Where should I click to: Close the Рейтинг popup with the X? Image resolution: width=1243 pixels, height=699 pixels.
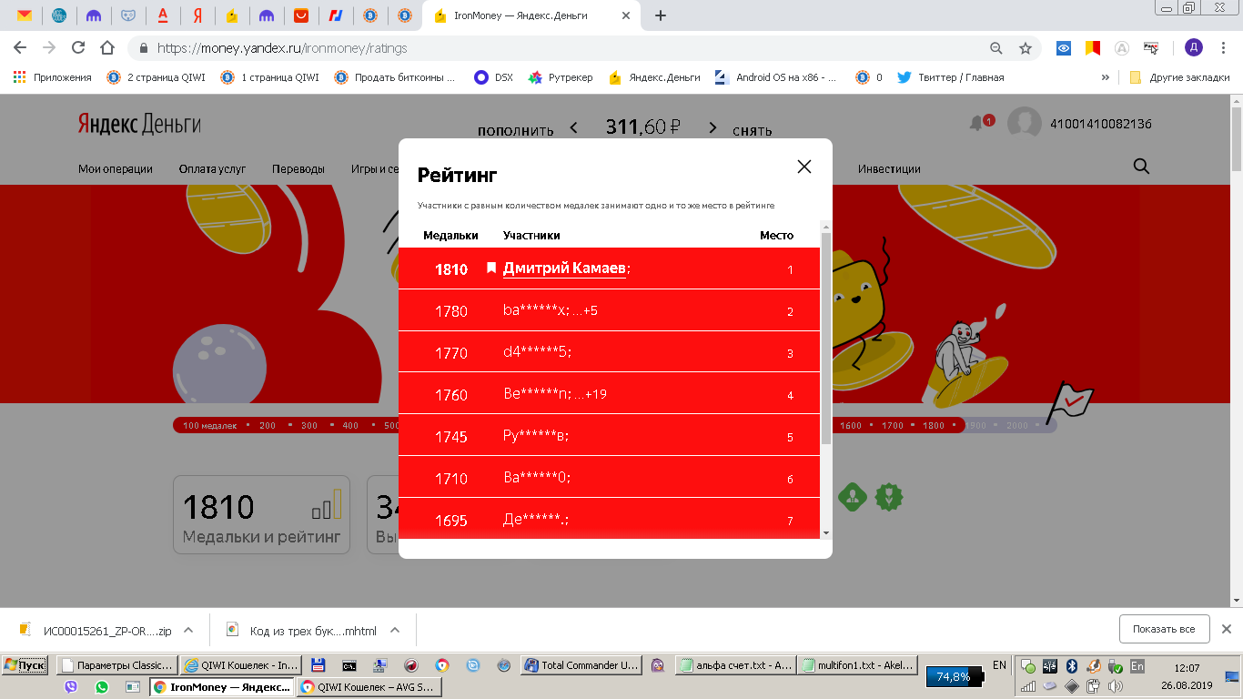(x=803, y=167)
